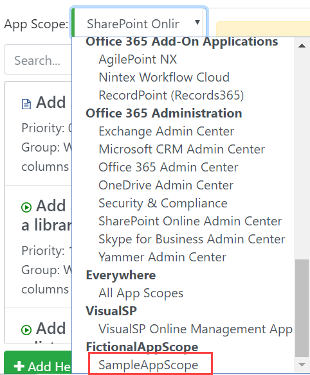This screenshot has height=375, width=310.
Task: Select SharePoint Online Admin Center
Action: pos(190,221)
